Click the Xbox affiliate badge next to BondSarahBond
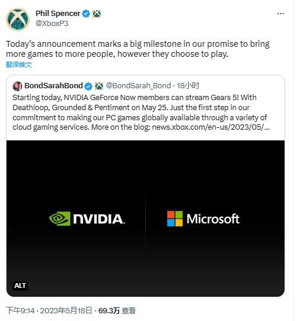Image resolution: width=297 pixels, height=321 pixels. click(99, 86)
